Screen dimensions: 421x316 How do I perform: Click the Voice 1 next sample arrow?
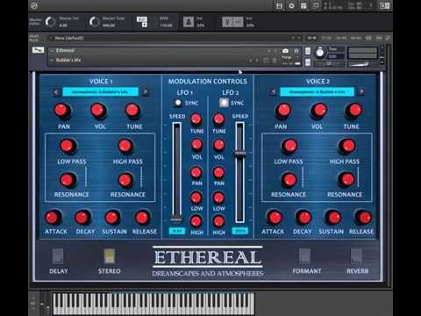(145, 92)
